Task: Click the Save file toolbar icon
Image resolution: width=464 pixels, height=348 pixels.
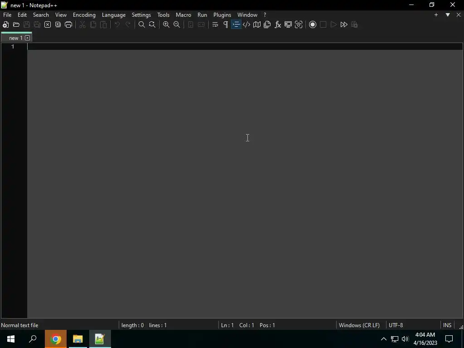Action: pos(27,24)
